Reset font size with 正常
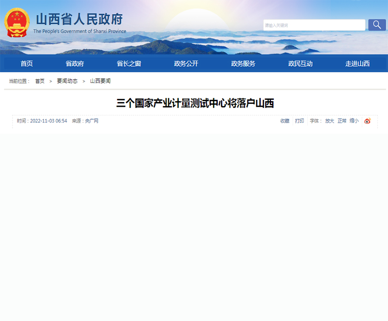Image resolution: width=388 pixels, height=321 pixels. point(342,121)
